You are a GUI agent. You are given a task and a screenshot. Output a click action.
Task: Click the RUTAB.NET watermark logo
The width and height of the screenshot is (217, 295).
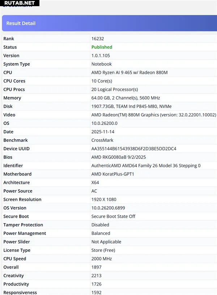pos(20,3)
